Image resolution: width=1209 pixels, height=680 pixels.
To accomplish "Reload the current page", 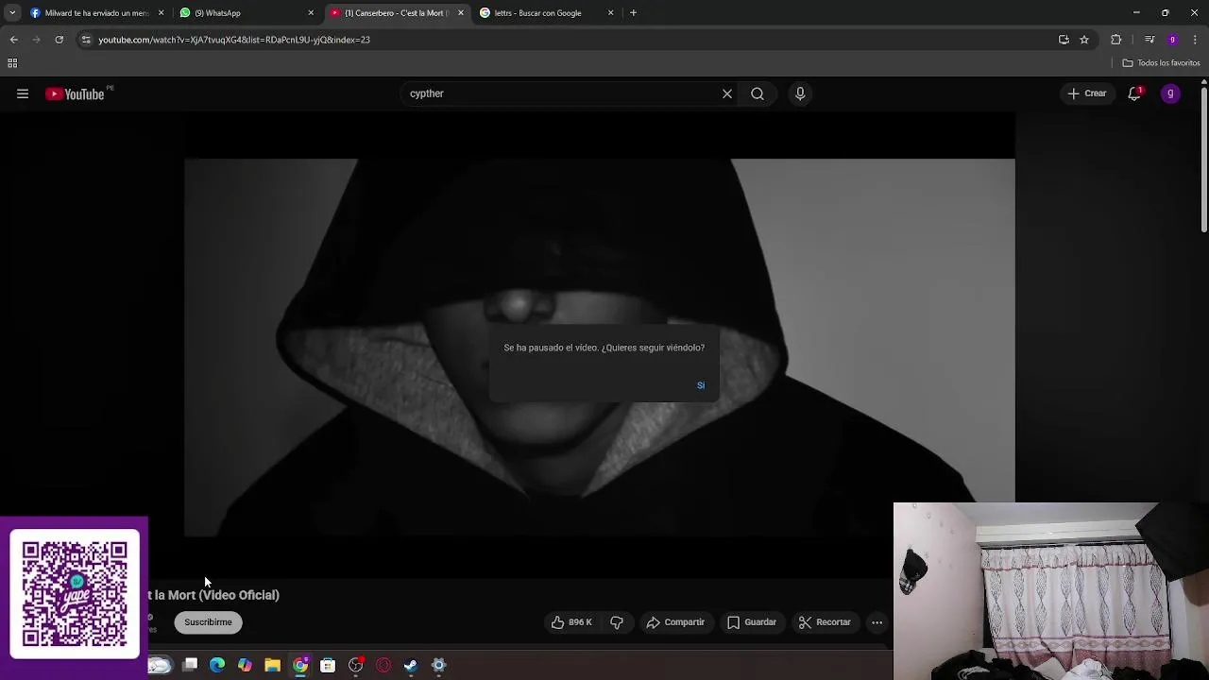I will tap(59, 40).
